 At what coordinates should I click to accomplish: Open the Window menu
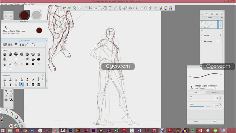click(17, 4)
